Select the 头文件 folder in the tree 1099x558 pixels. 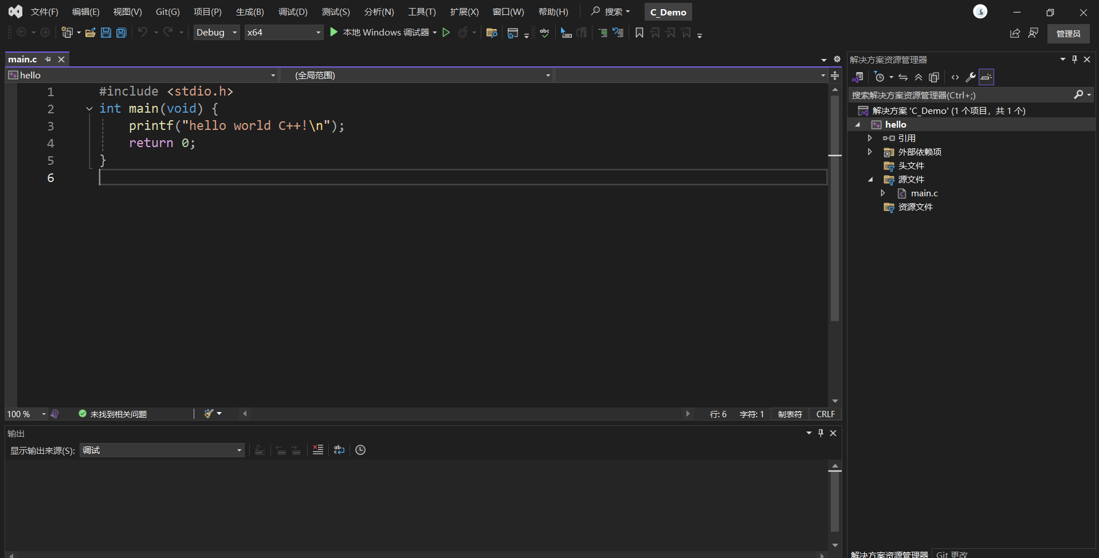click(x=910, y=166)
